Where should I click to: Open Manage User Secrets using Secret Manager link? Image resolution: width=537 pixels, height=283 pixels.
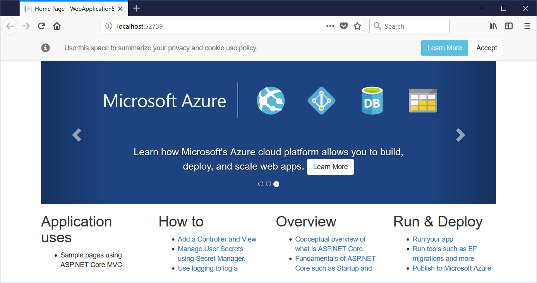[211, 254]
